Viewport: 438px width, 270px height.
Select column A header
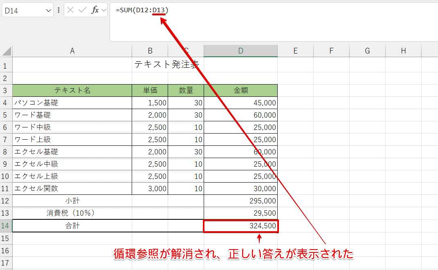72,51
